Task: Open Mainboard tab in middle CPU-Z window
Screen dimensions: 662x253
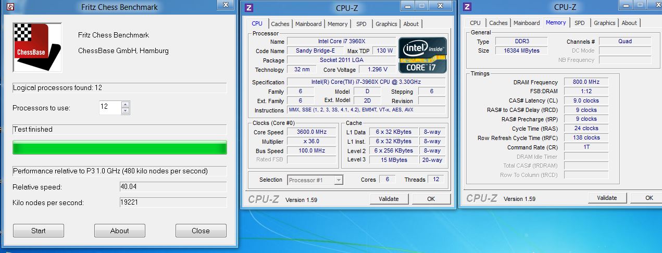Action: pos(308,24)
